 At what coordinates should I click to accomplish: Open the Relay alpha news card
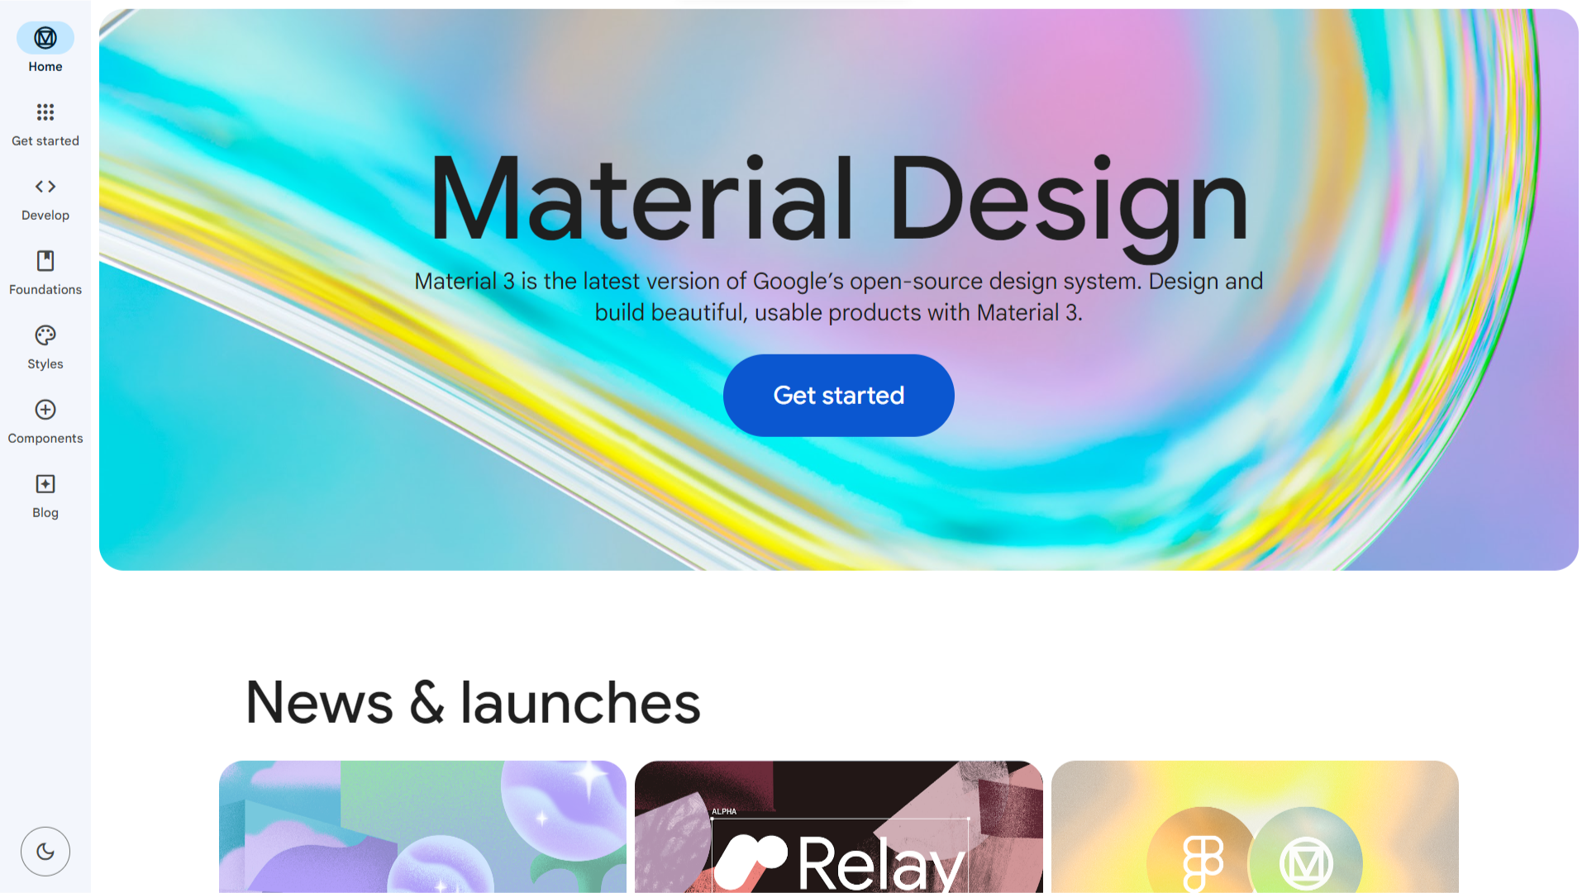[x=839, y=827]
